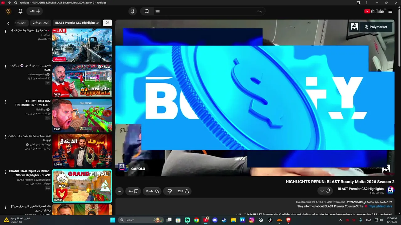This screenshot has height=225, width=401.
Task: Open the YouTube hamburger guide menu
Action: 390,11
